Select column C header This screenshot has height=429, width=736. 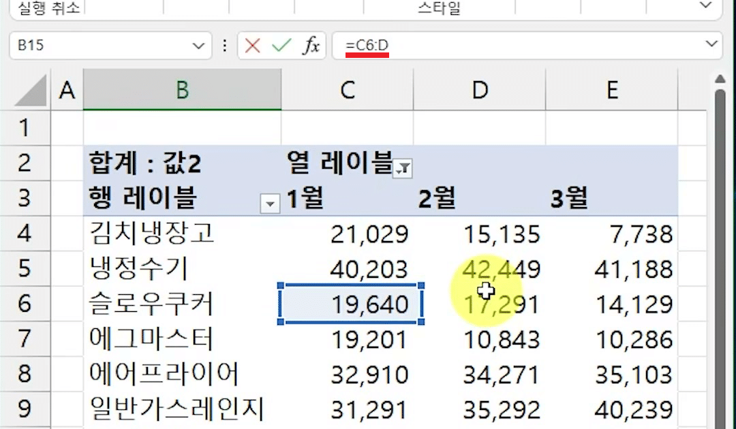[x=348, y=90]
